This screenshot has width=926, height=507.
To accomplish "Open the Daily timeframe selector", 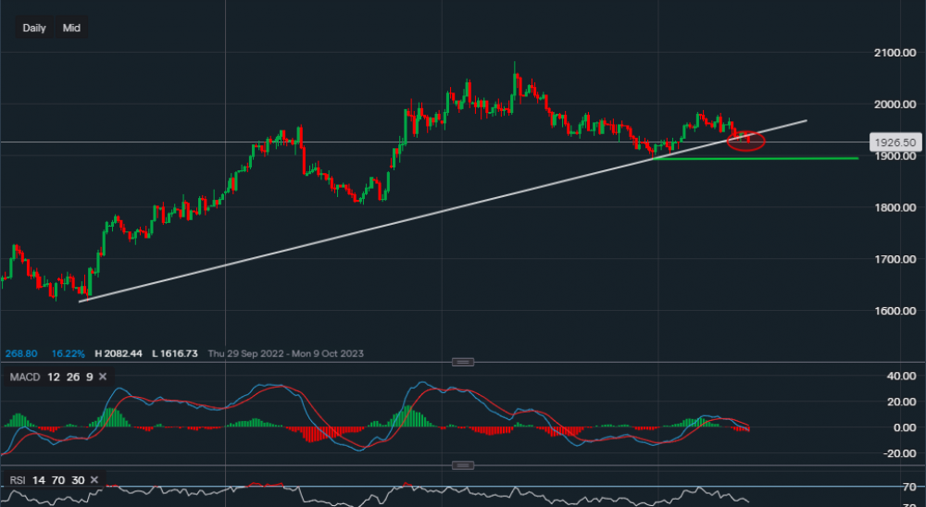I will pyautogui.click(x=34, y=28).
